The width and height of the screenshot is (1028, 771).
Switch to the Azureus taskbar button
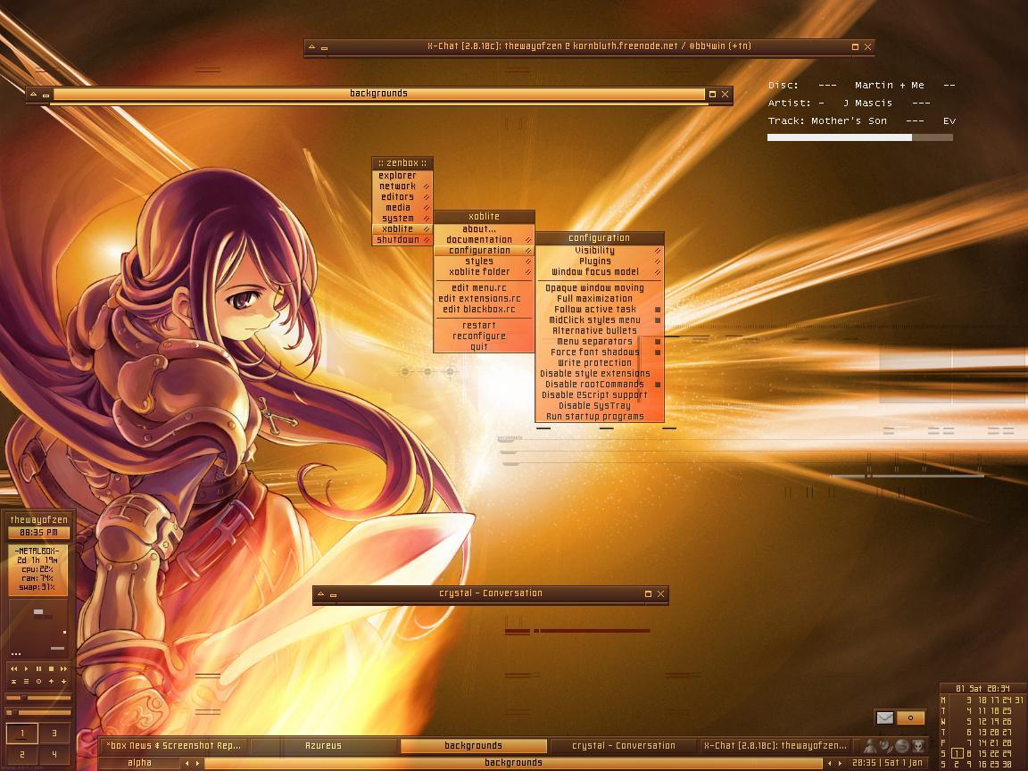[324, 746]
